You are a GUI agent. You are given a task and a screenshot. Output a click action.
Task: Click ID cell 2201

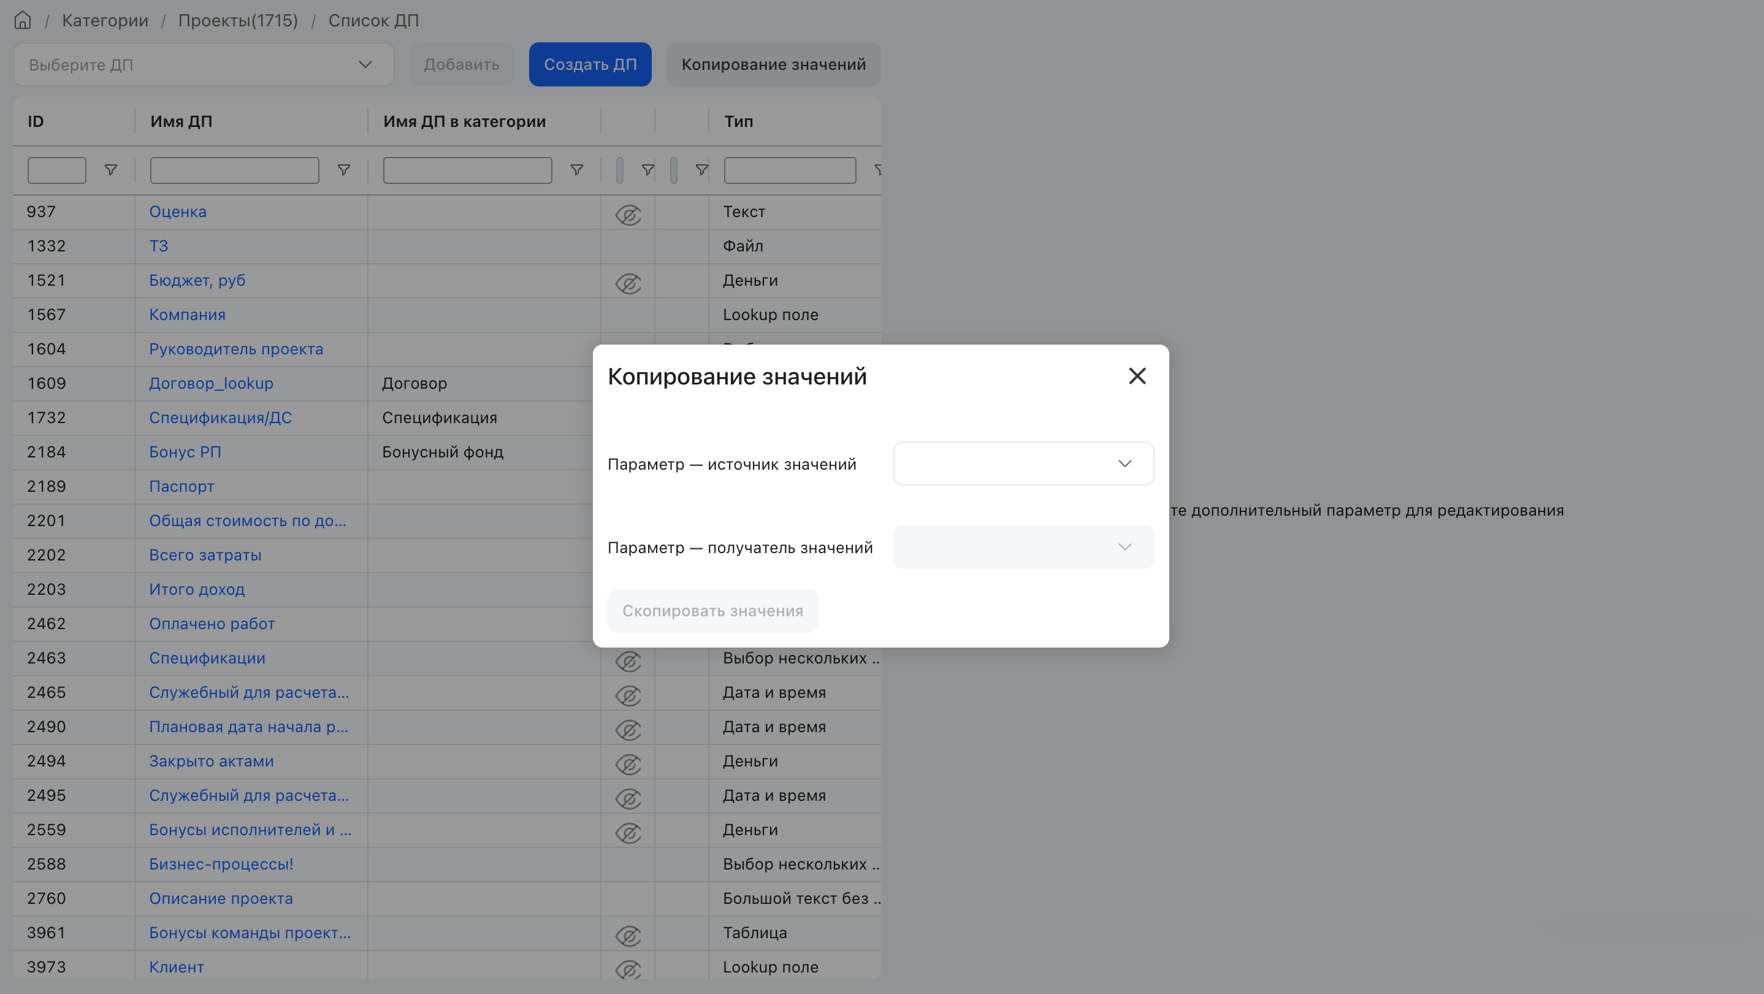[x=46, y=521]
